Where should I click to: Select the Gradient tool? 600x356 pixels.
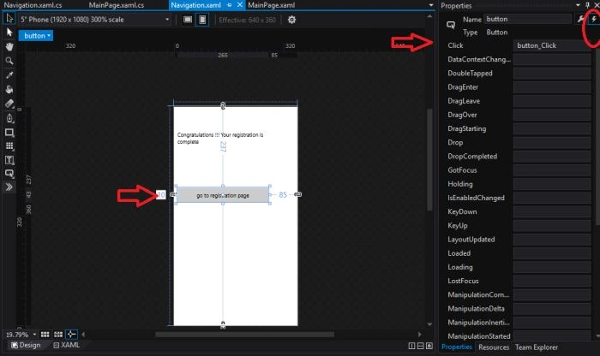tap(9, 104)
